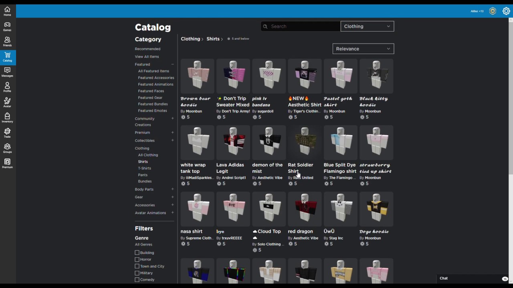513x288 pixels.
Task: Open creator link Moonbun under Brown bear hoodie
Action: click(194, 111)
